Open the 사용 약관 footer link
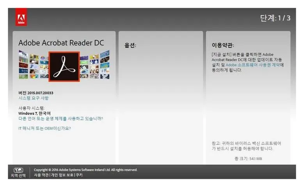The height and width of the screenshot is (187, 304). click(41, 175)
